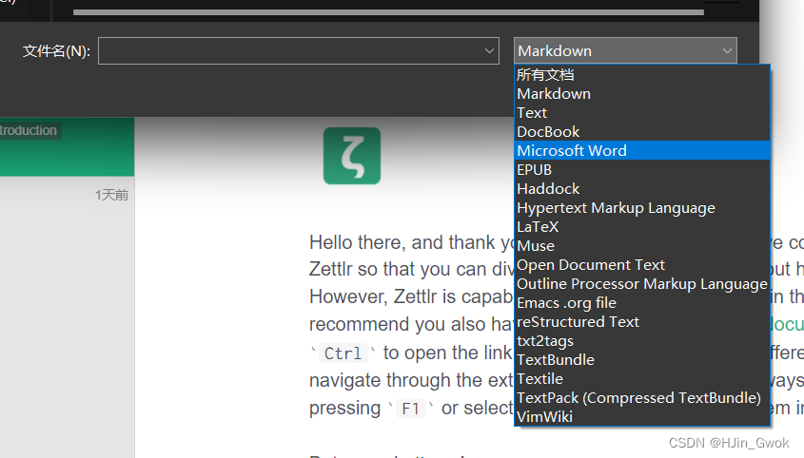Open the file name history dropdown arrow
Screen dimensions: 804x458
point(489,50)
